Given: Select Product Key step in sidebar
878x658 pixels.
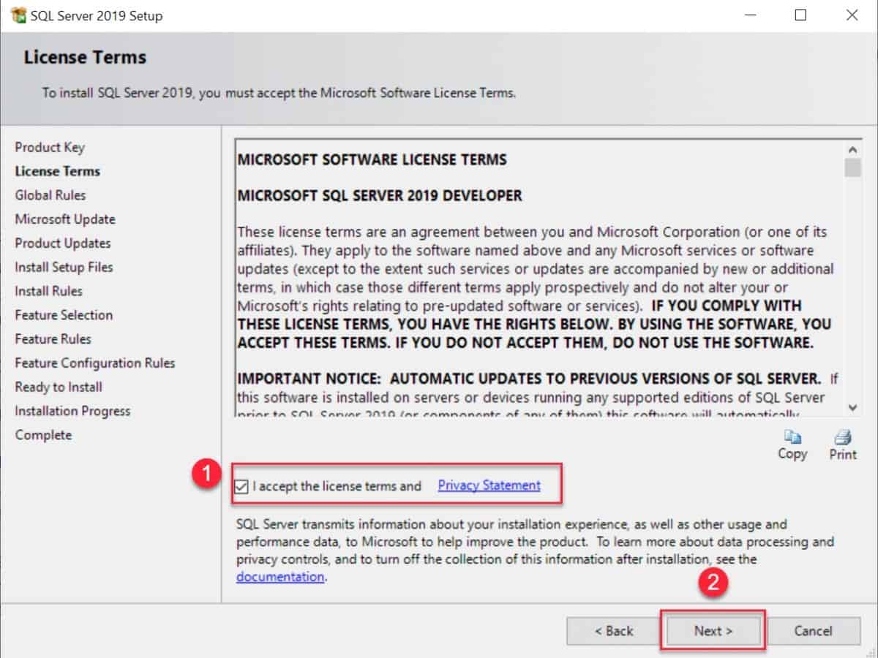Looking at the screenshot, I should point(50,147).
